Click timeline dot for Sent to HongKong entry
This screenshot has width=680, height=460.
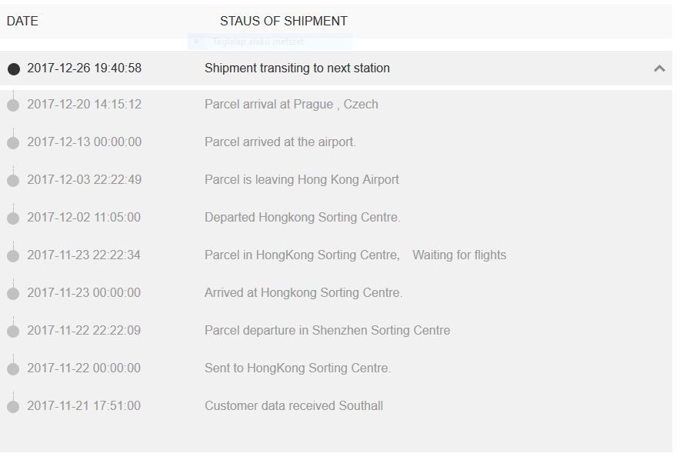click(x=13, y=369)
